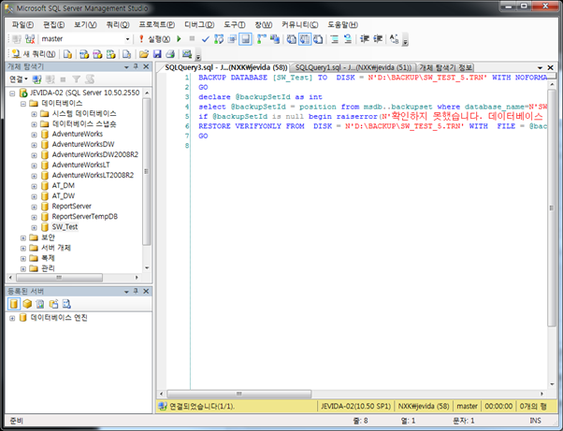Click Connect Object Explorer icon next to 연결
563x431 pixels.
pyautogui.click(x=36, y=79)
